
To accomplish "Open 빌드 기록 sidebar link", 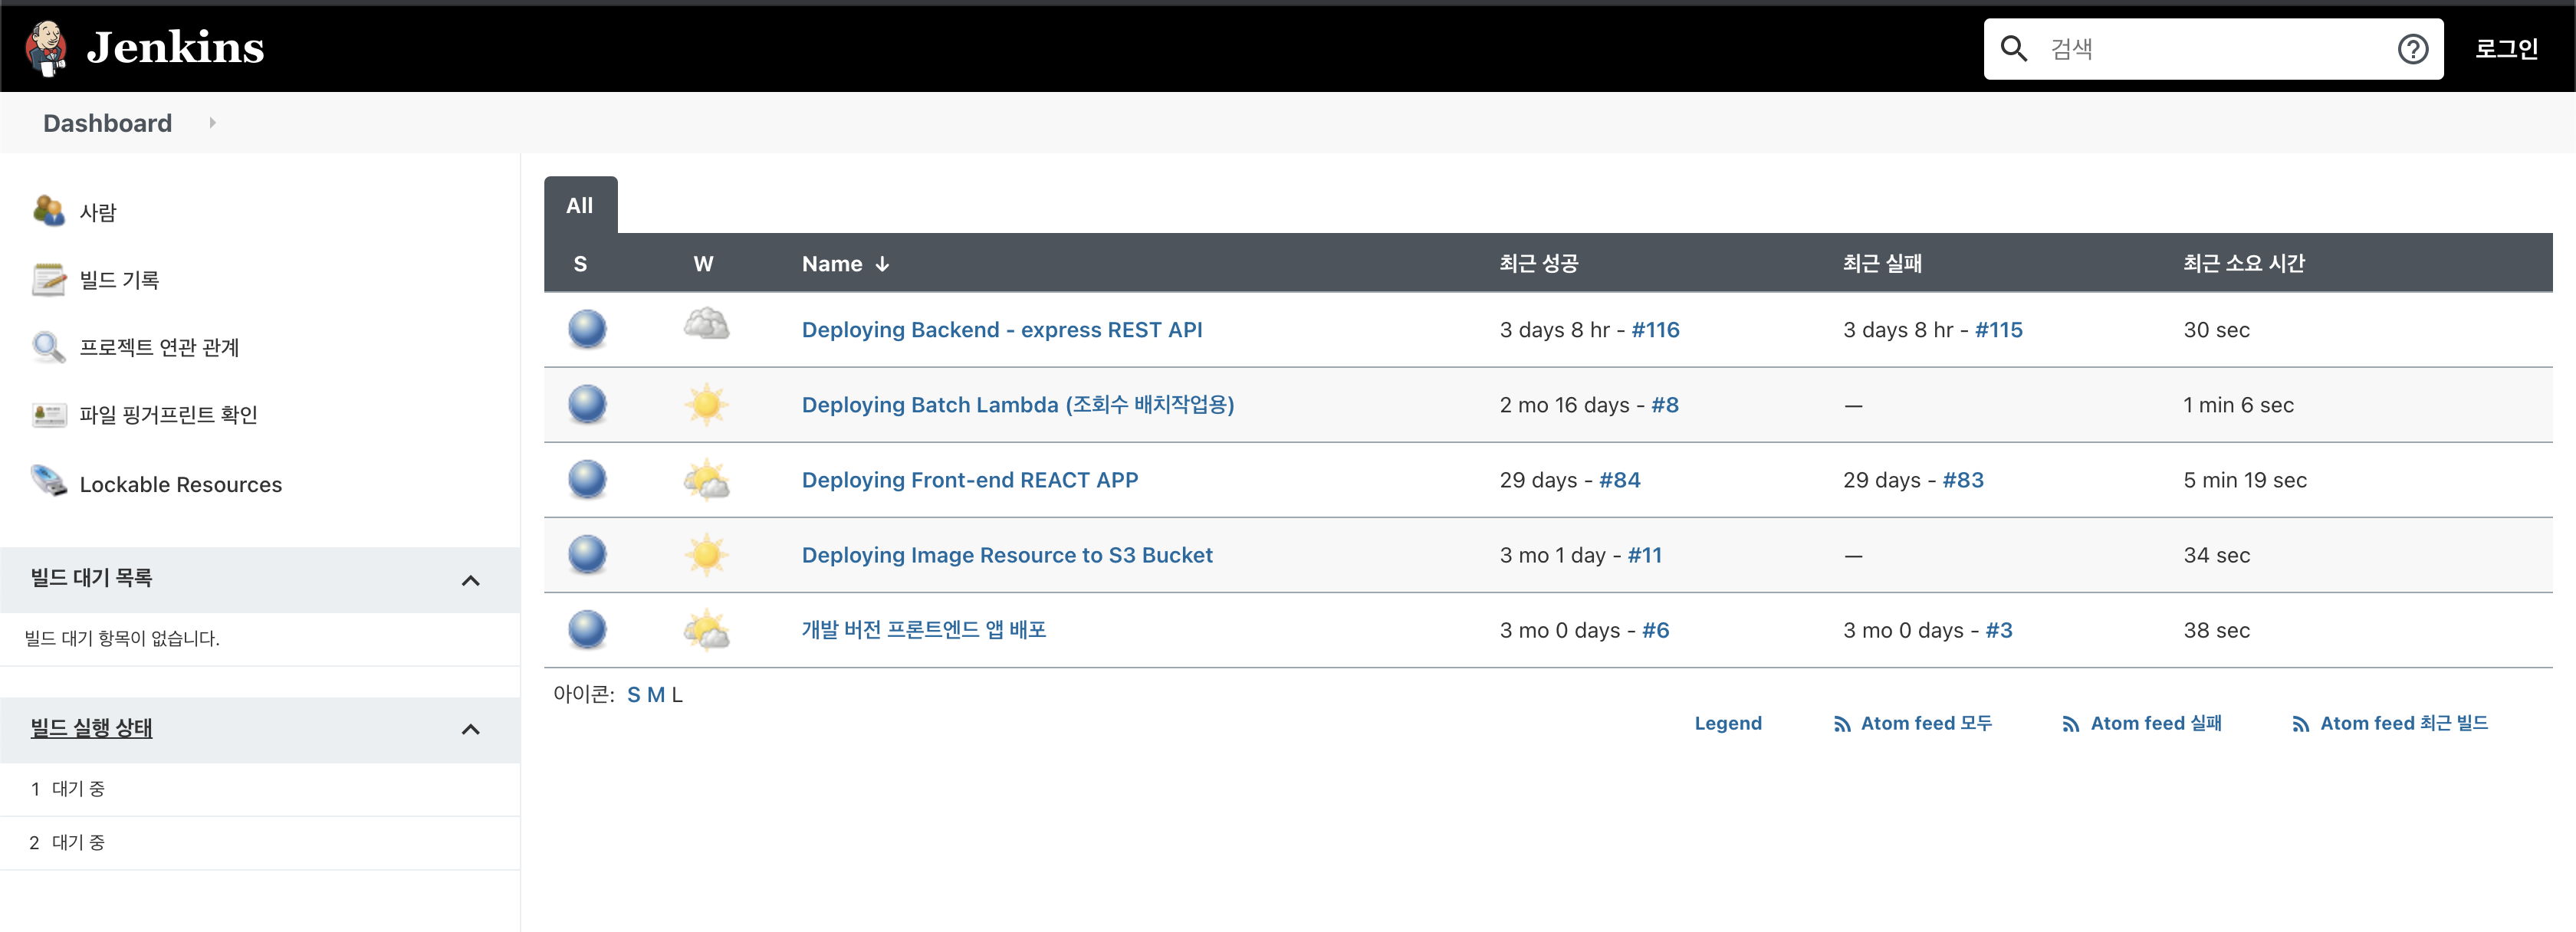I will 119,279.
